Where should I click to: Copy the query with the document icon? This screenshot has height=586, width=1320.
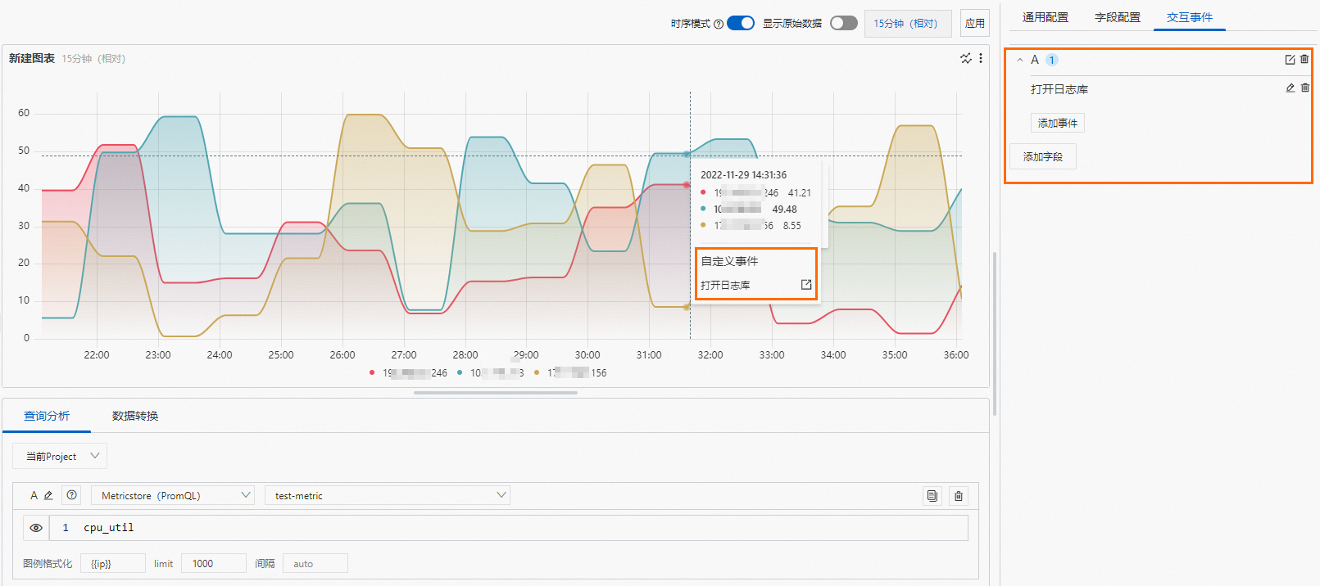[932, 496]
